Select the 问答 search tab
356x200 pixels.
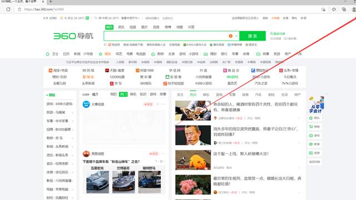coord(191,27)
